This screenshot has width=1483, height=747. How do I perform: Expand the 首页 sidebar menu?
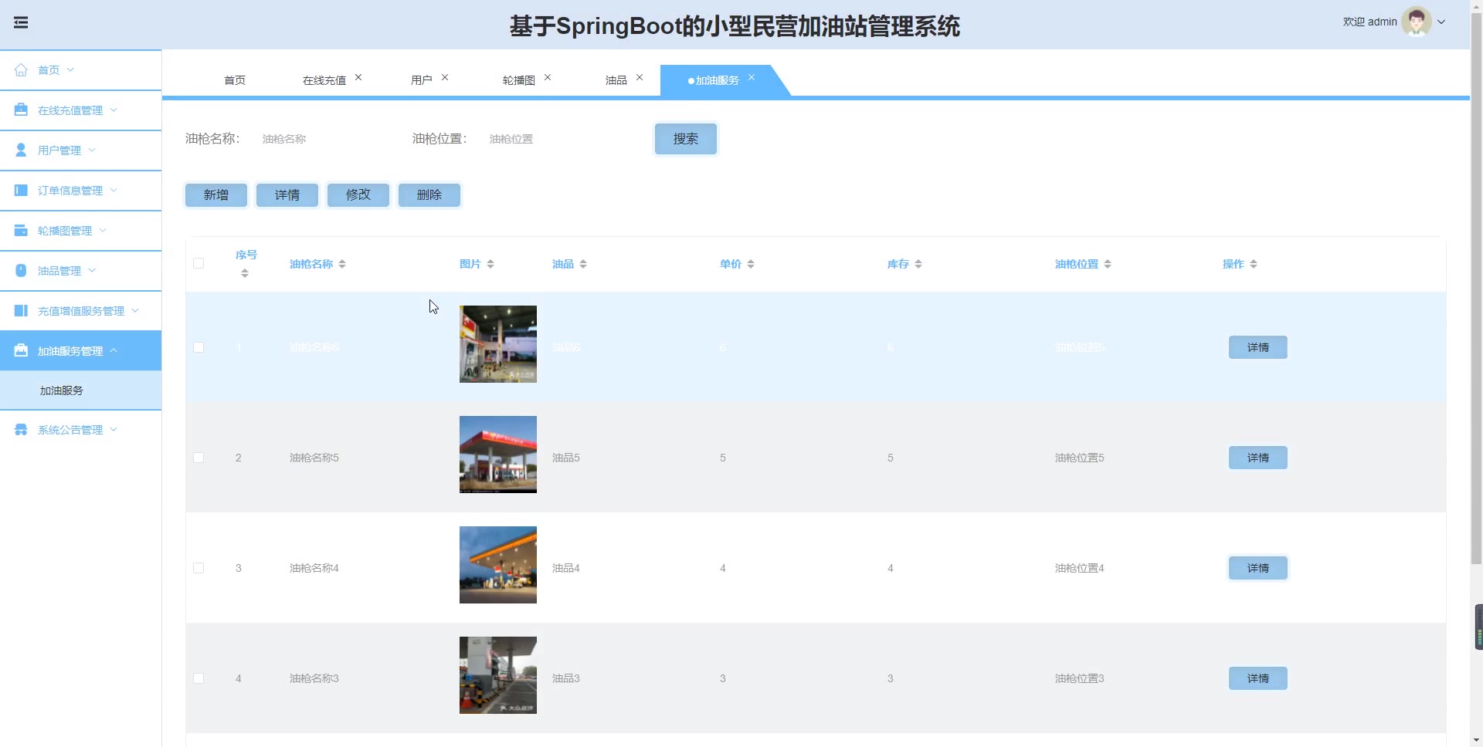(x=70, y=69)
